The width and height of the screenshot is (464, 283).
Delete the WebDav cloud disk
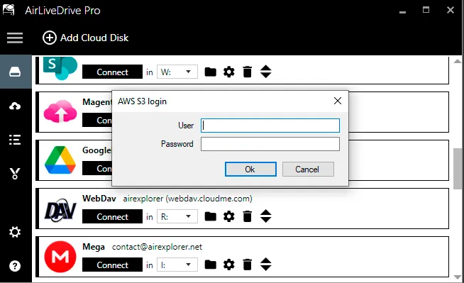247,216
